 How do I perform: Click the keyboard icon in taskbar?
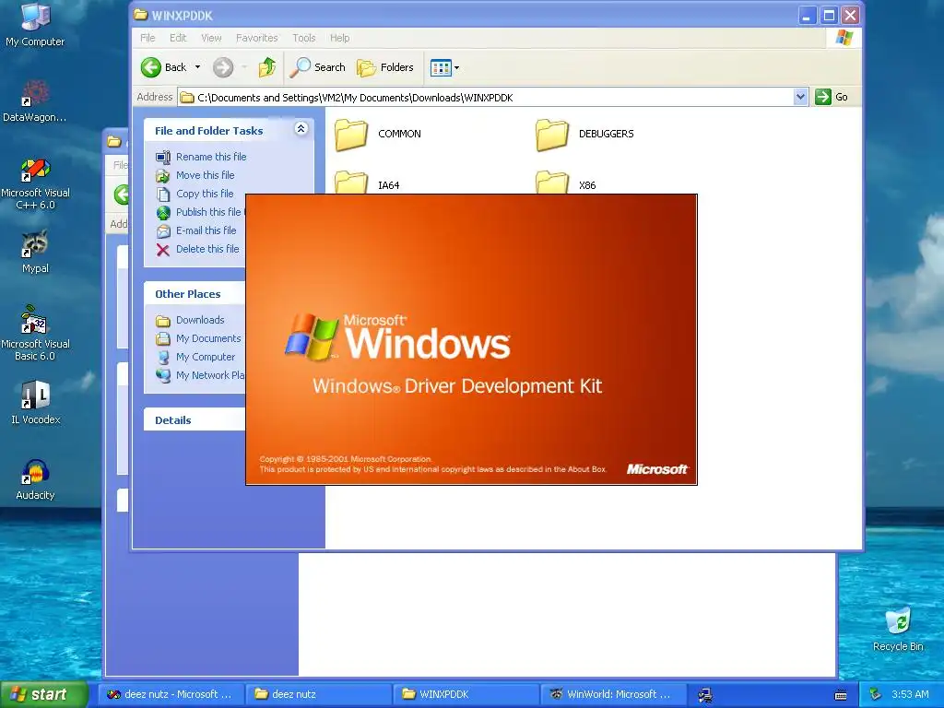point(841,695)
